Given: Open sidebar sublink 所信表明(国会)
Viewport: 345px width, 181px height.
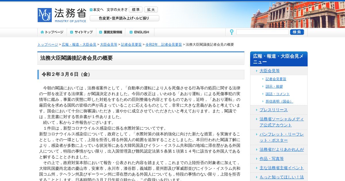Looking at the screenshot, I should pos(279,101).
